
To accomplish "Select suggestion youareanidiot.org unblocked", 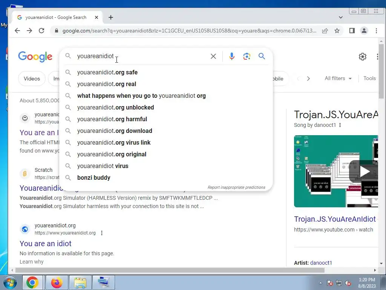I will click(166, 108).
